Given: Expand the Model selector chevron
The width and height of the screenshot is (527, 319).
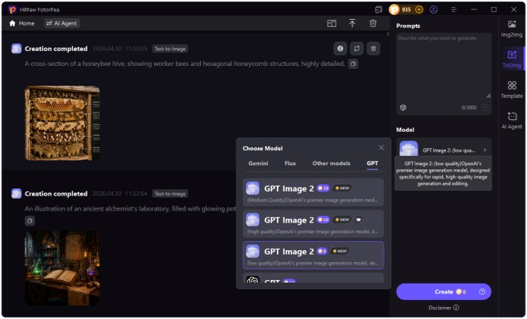Looking at the screenshot, I should click(484, 150).
